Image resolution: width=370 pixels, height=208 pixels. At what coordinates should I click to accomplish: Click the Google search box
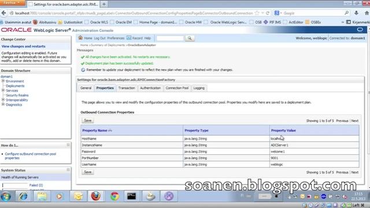[313, 13]
